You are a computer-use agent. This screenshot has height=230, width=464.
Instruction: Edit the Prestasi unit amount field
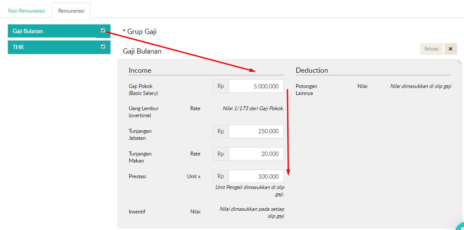click(256, 176)
